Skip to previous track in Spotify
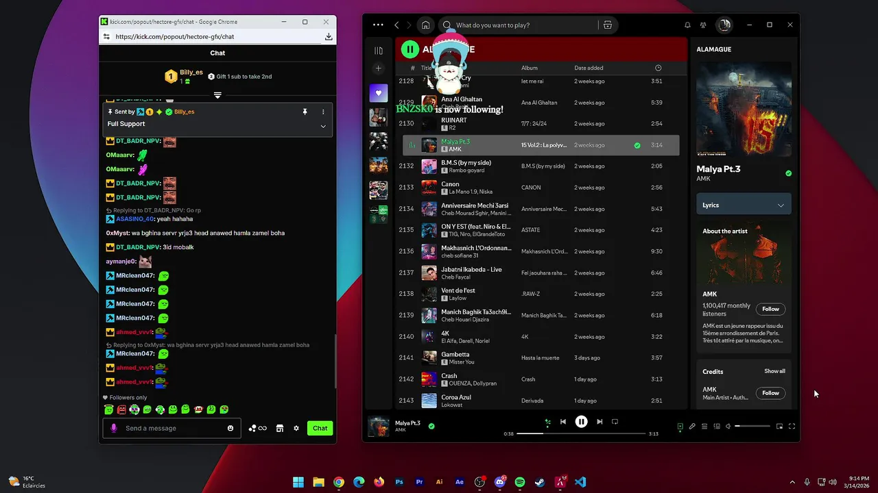Viewport: 878px width, 493px height. pos(563,422)
